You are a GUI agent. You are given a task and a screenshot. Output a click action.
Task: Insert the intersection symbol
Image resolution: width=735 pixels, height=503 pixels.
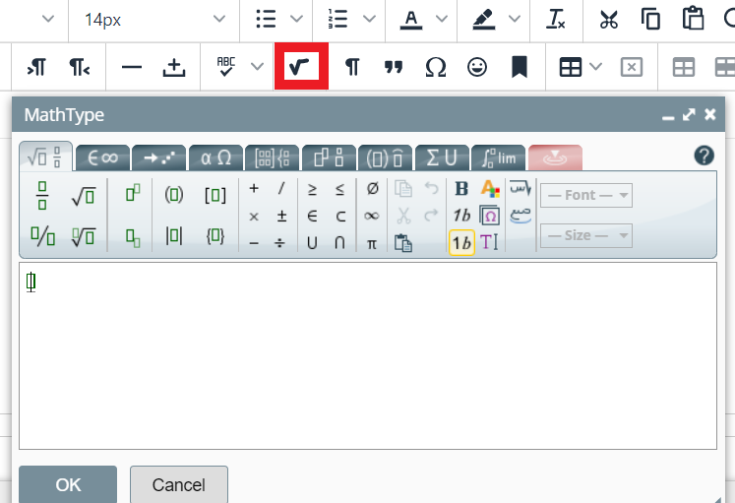tap(339, 243)
